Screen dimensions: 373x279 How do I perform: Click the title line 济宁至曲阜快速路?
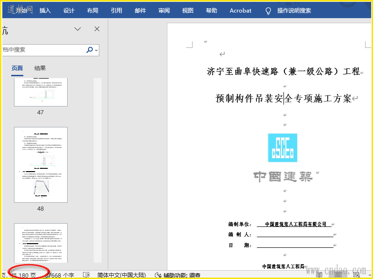[283, 71]
